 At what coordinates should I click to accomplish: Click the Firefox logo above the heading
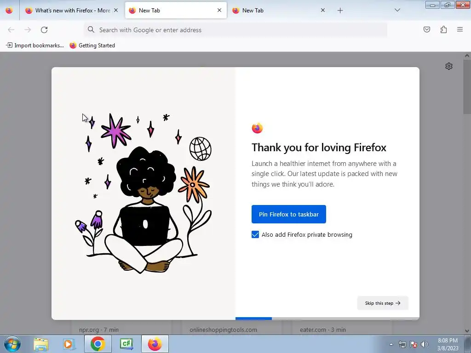(x=257, y=128)
